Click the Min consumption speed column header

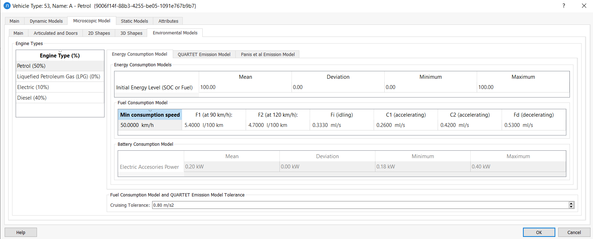[x=150, y=115]
